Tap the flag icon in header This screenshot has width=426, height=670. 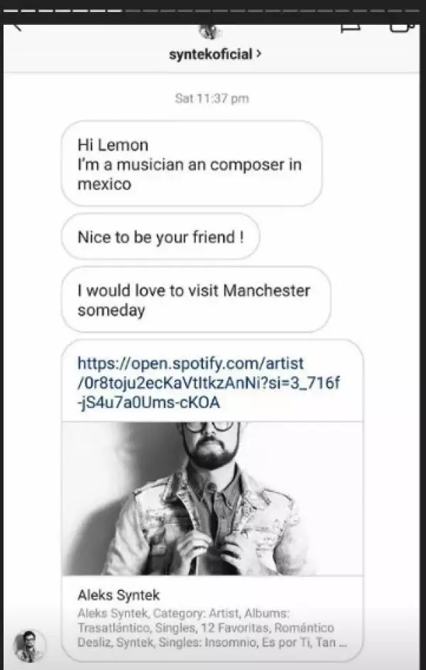click(x=350, y=28)
